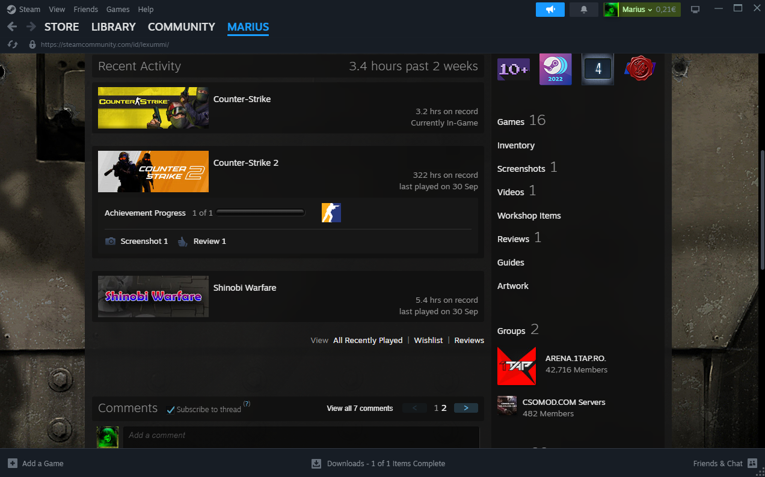Click the Steam logo icon in menu bar
765x477 pixels.
click(x=11, y=10)
